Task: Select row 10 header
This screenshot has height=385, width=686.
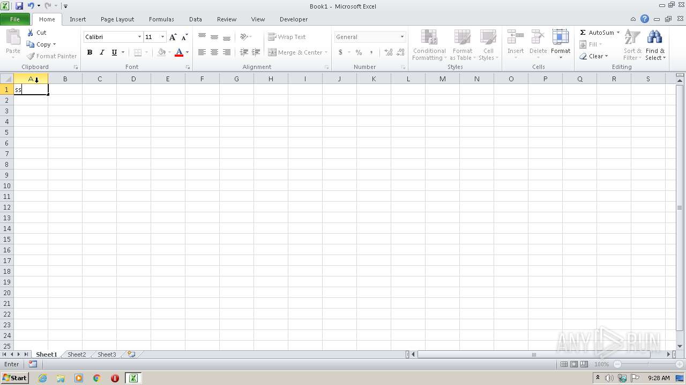Action: tap(7, 186)
